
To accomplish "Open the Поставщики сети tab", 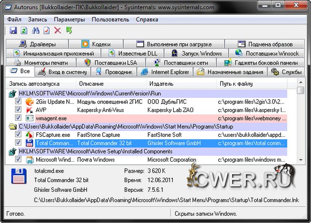I will (x=181, y=63).
